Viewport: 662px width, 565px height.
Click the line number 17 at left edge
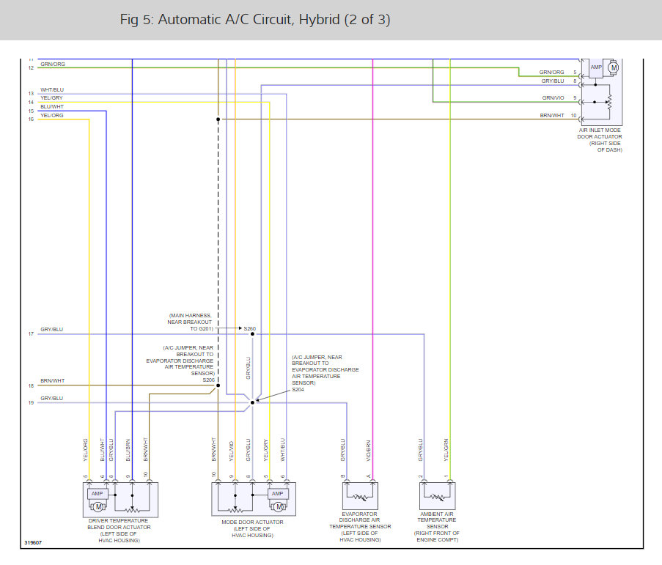tap(31, 333)
